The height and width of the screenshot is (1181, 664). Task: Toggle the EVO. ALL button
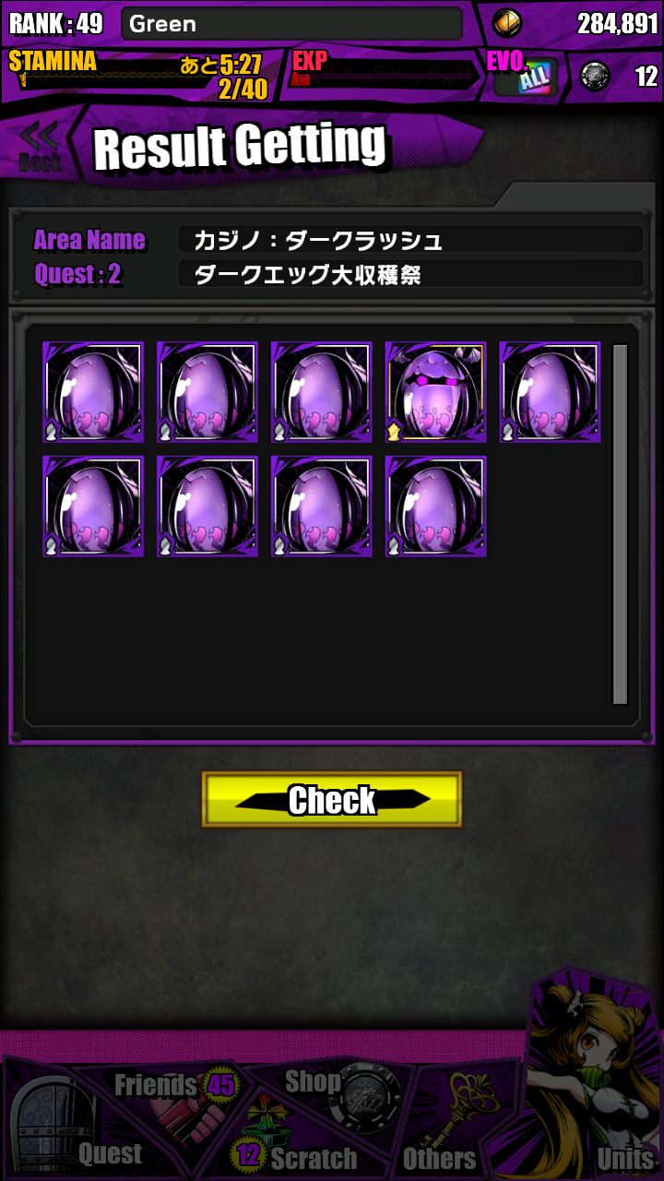point(524,76)
